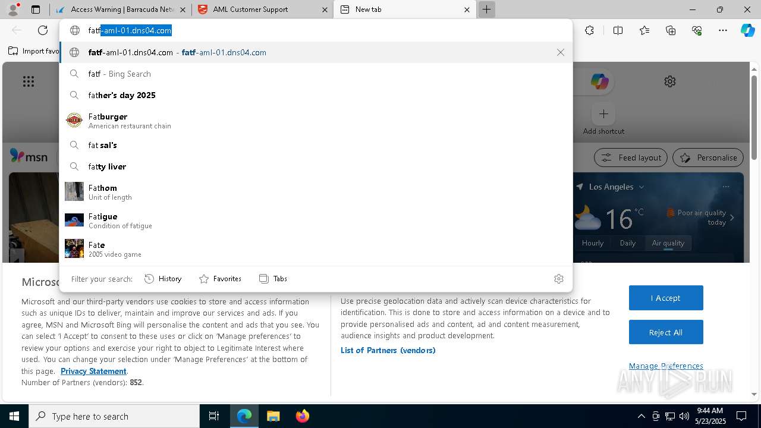Click Personalise button
Screen dimensions: 761x428
(708, 158)
